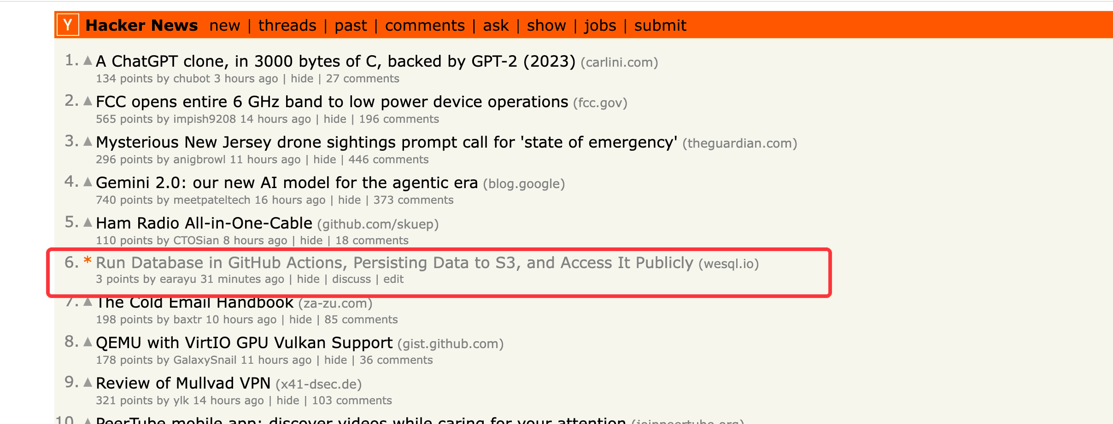Click the Y Combinator logo icon
Image resolution: width=1113 pixels, height=424 pixels.
click(68, 25)
